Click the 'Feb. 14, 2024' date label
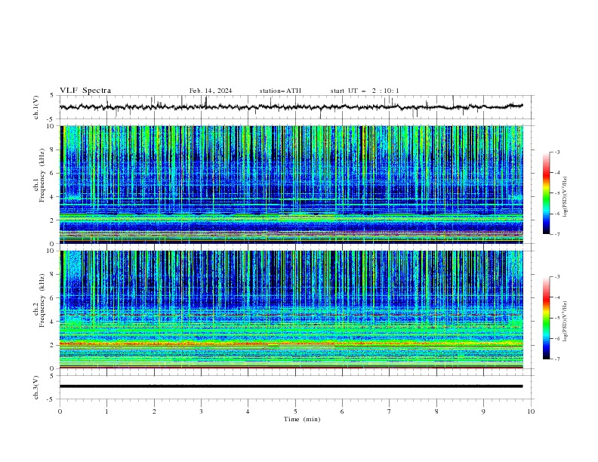This screenshot has height=462, width=598. [x=211, y=91]
